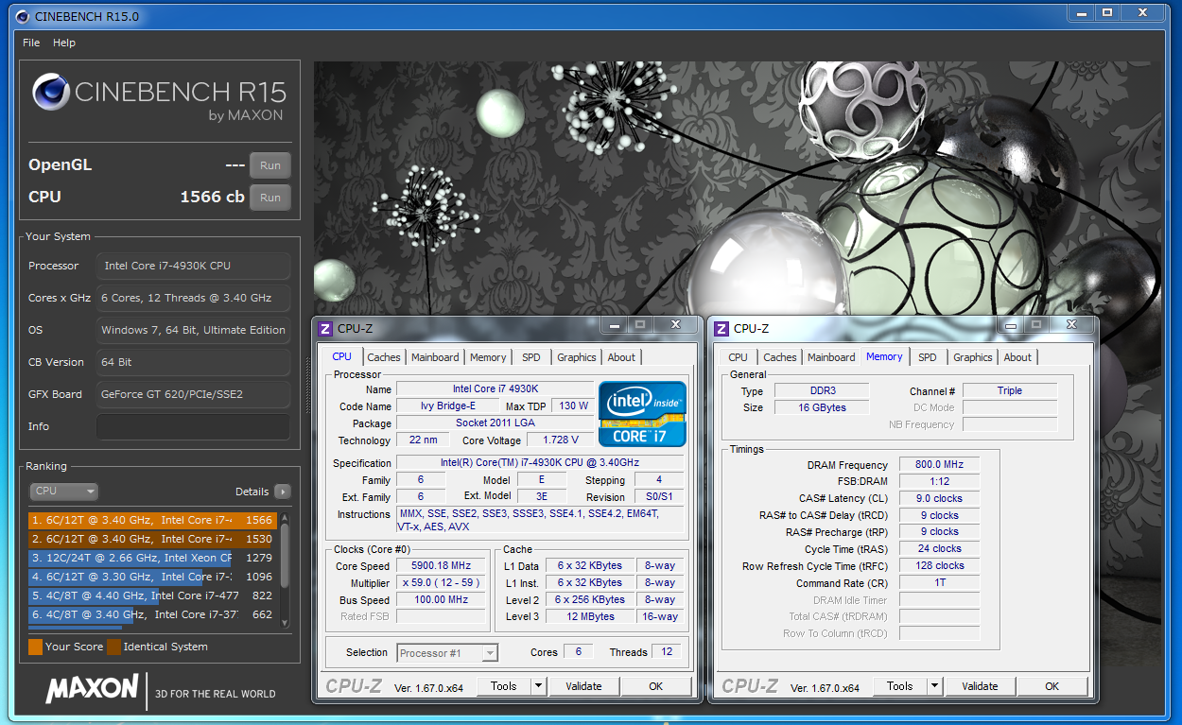Viewport: 1182px width, 725px height.
Task: Click the GFX Board GeForce GT 620 field
Action: 193,394
